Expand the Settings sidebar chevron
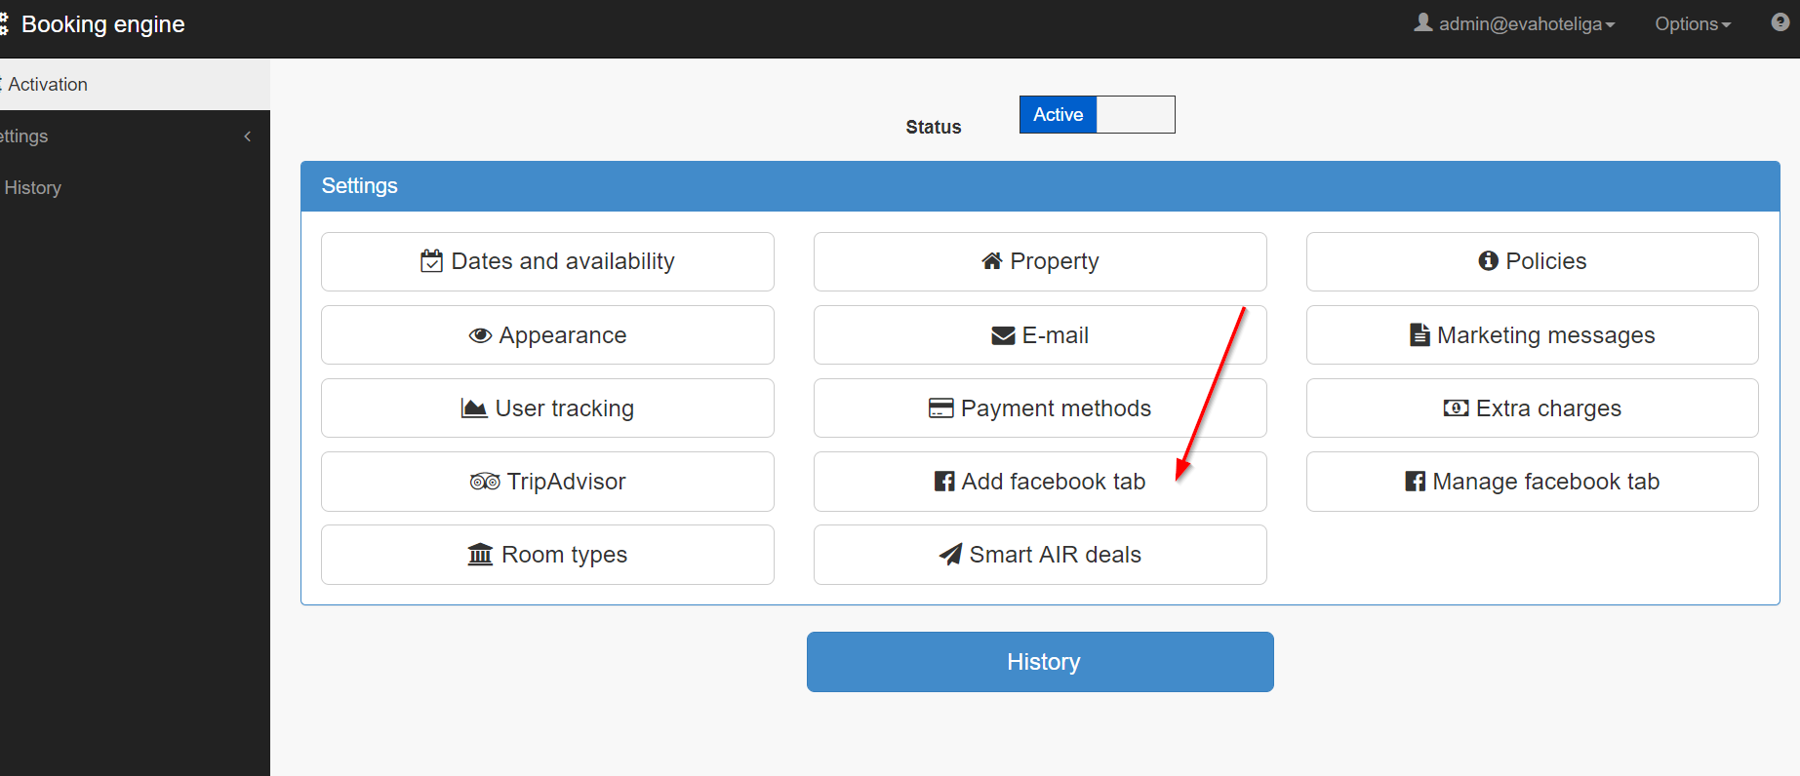 coord(248,136)
